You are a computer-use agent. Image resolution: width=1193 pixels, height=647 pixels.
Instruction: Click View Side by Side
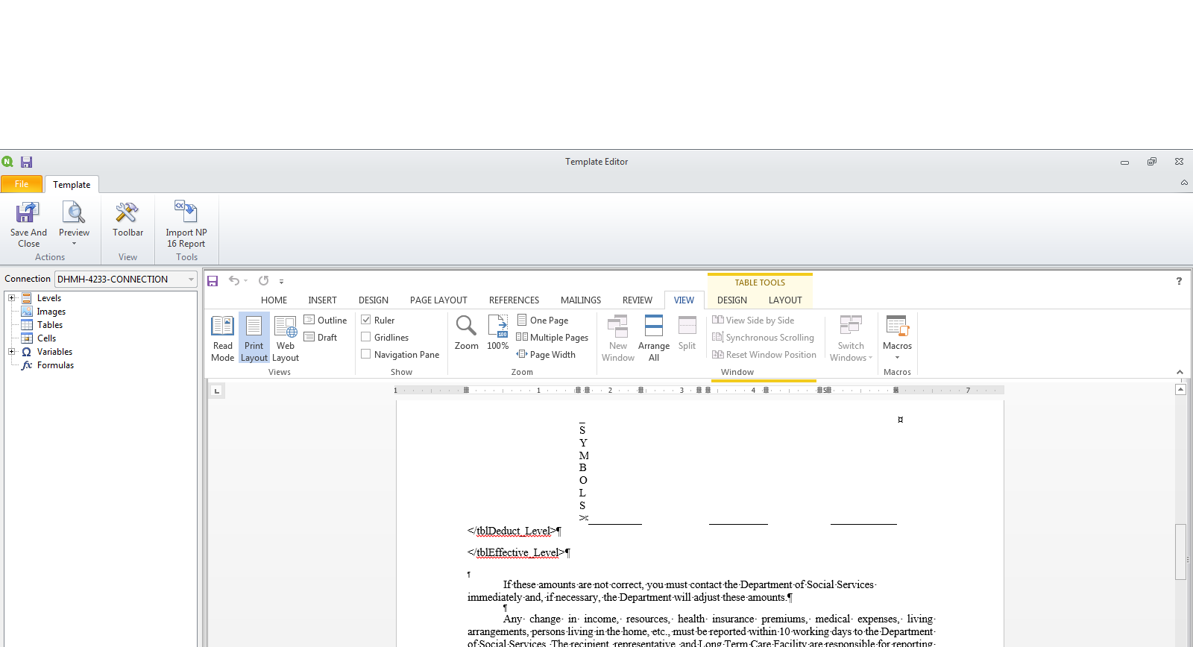(753, 321)
